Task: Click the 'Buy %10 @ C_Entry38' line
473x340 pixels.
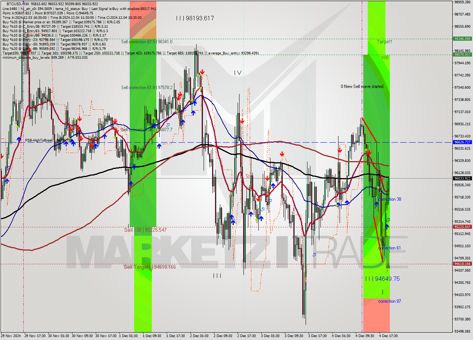Action: [55, 26]
